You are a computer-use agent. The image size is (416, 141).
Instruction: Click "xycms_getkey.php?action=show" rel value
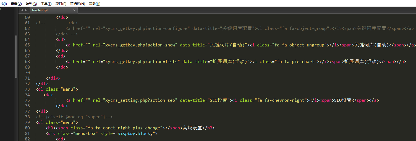140,45
